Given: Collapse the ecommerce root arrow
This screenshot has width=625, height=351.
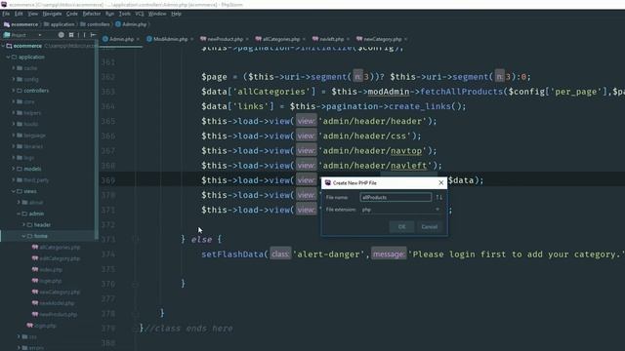Looking at the screenshot, I should click(x=3, y=46).
